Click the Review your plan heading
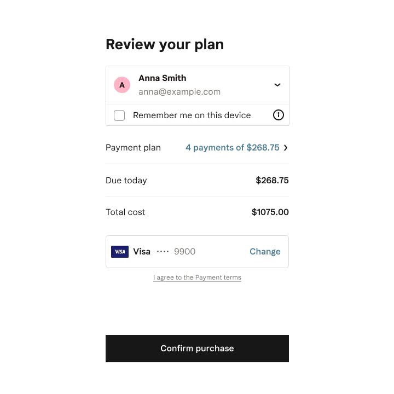This screenshot has width=394, height=394. [x=165, y=45]
